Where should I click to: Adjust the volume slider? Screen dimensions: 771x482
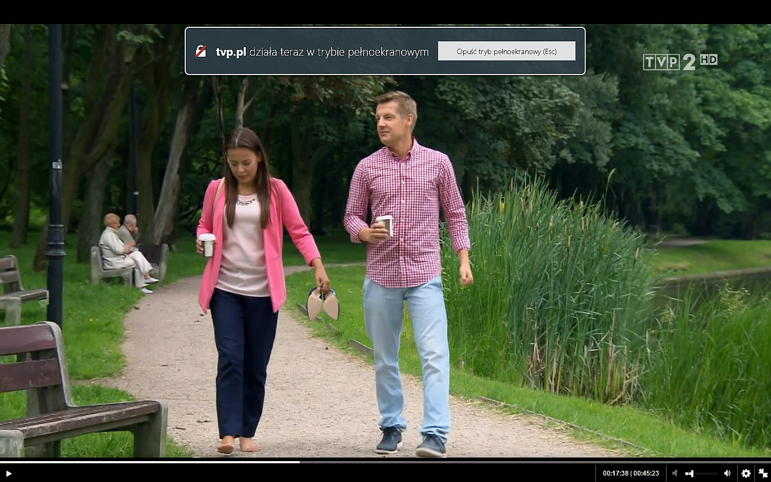(701, 473)
